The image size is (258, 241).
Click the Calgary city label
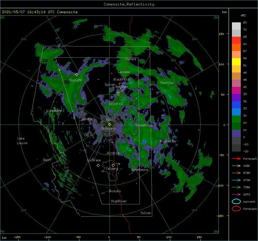(112, 168)
